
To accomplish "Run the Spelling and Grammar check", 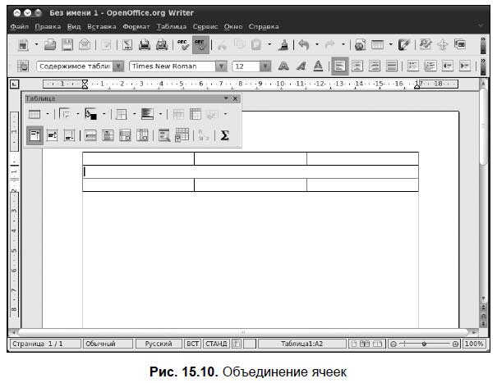I will pyautogui.click(x=183, y=45).
